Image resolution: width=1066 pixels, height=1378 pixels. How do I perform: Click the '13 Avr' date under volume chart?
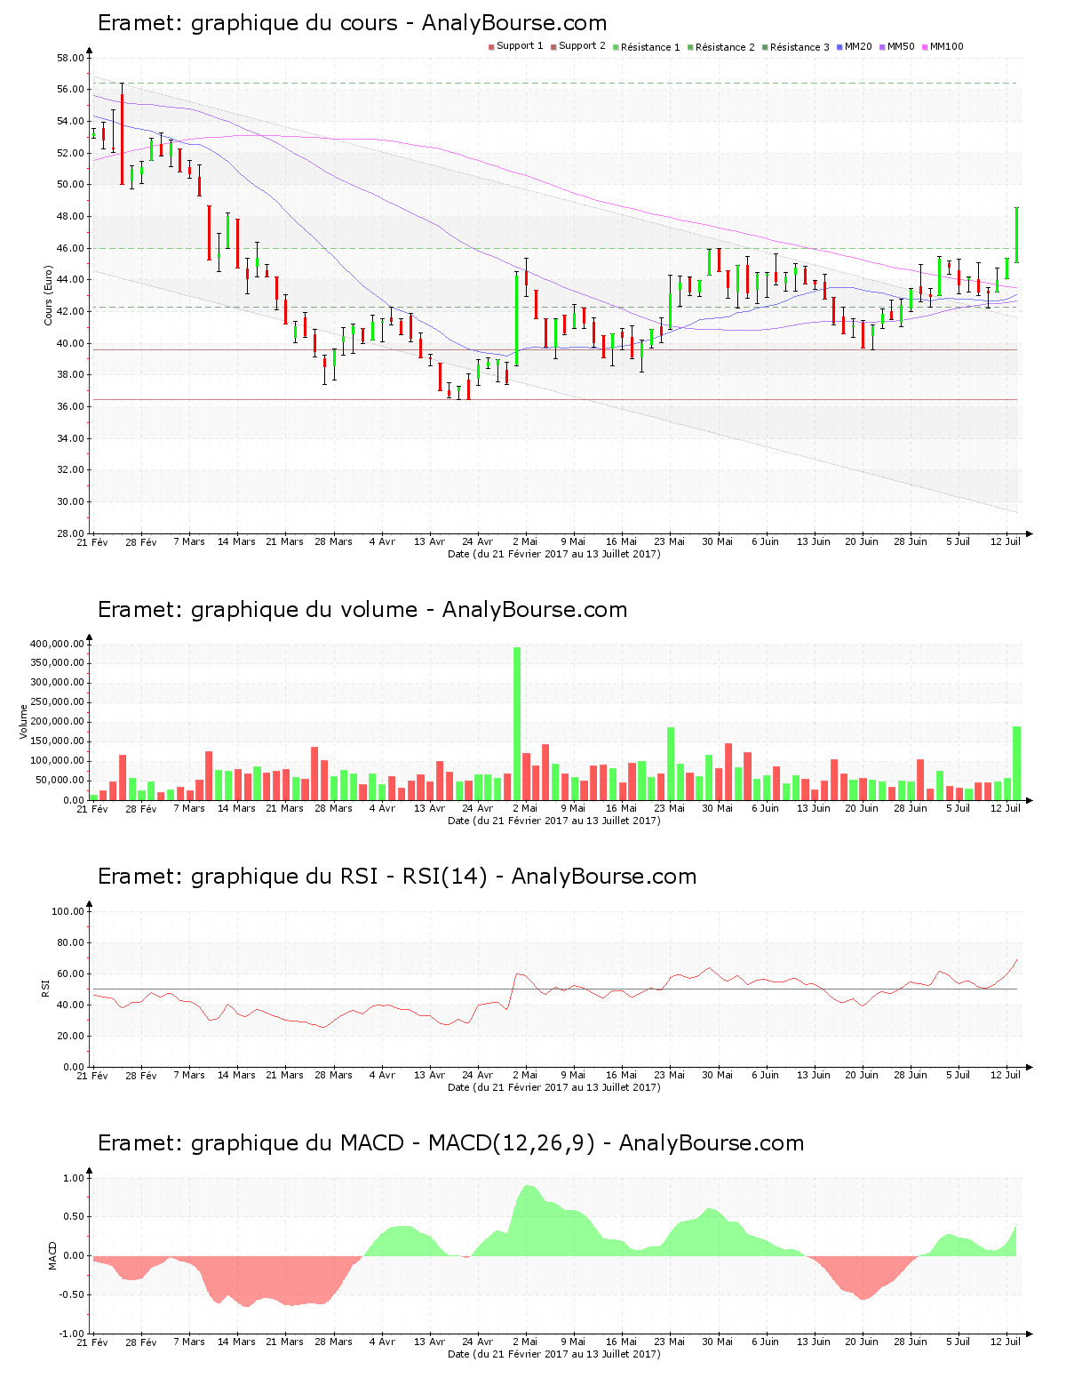click(429, 808)
